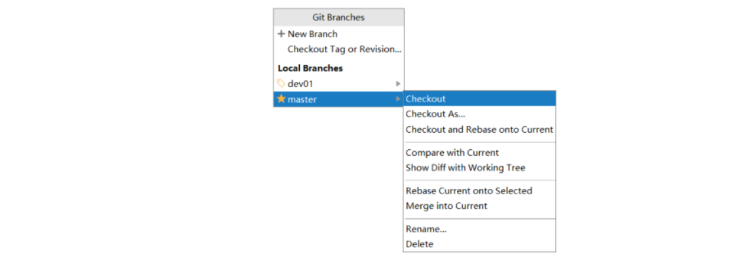Choose Merge into Current

coord(446,205)
